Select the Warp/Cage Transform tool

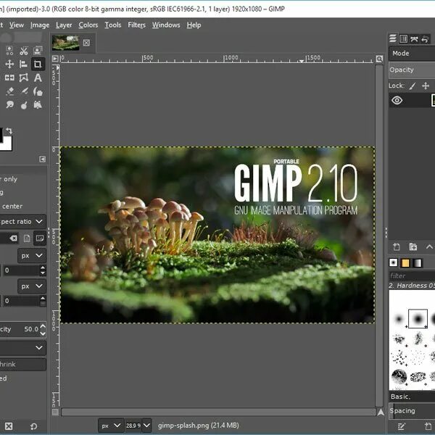[24, 78]
